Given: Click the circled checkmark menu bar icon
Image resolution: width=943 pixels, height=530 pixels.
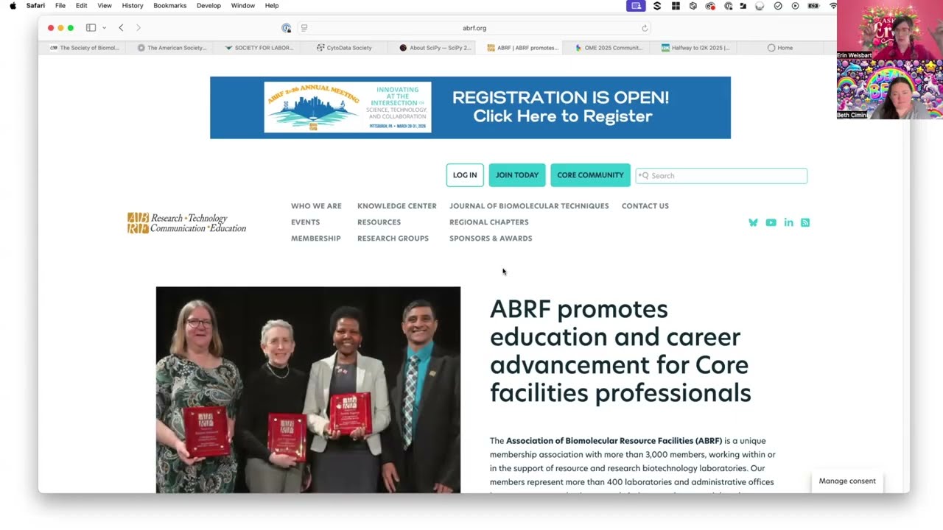Looking at the screenshot, I should (x=778, y=6).
